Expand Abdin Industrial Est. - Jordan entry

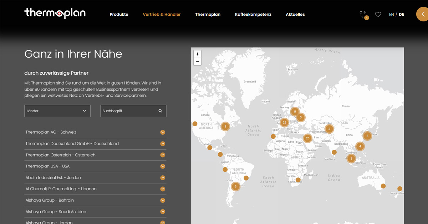[x=163, y=178]
